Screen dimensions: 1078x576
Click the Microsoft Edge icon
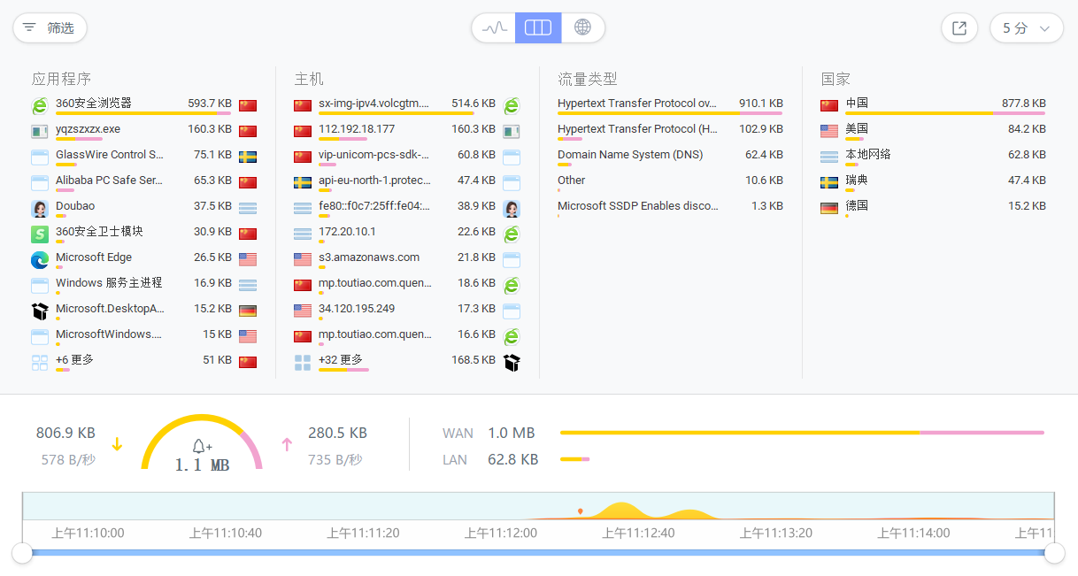coord(39,260)
